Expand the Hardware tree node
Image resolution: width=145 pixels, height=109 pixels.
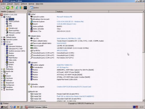[x=2, y=78]
